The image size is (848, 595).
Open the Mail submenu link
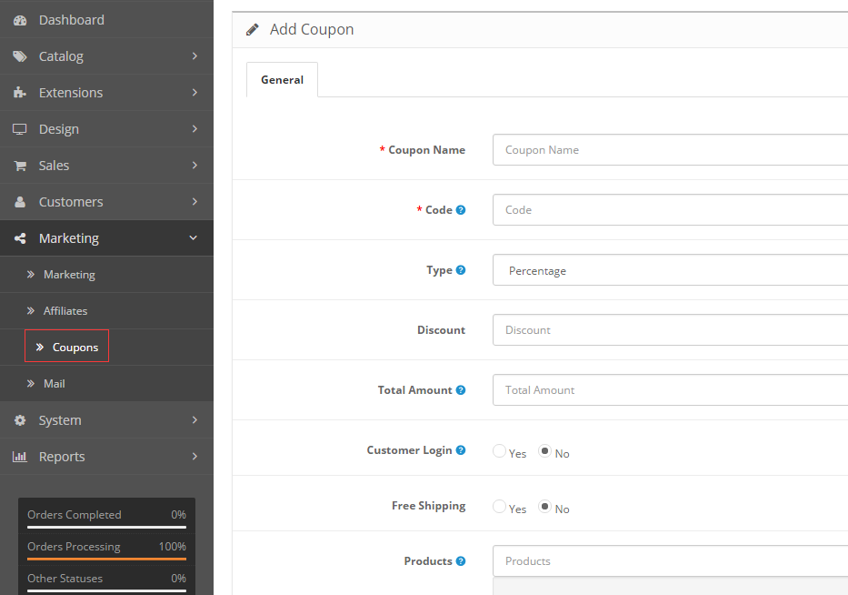55,384
